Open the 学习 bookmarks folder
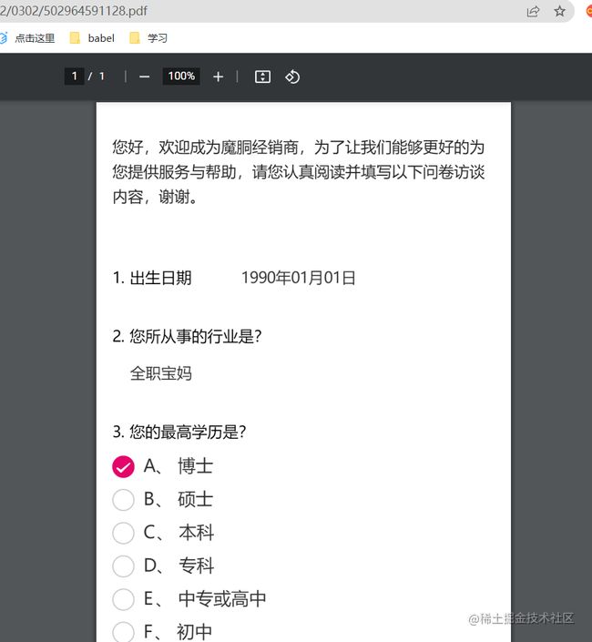Image resolution: width=592 pixels, height=642 pixels. point(148,38)
